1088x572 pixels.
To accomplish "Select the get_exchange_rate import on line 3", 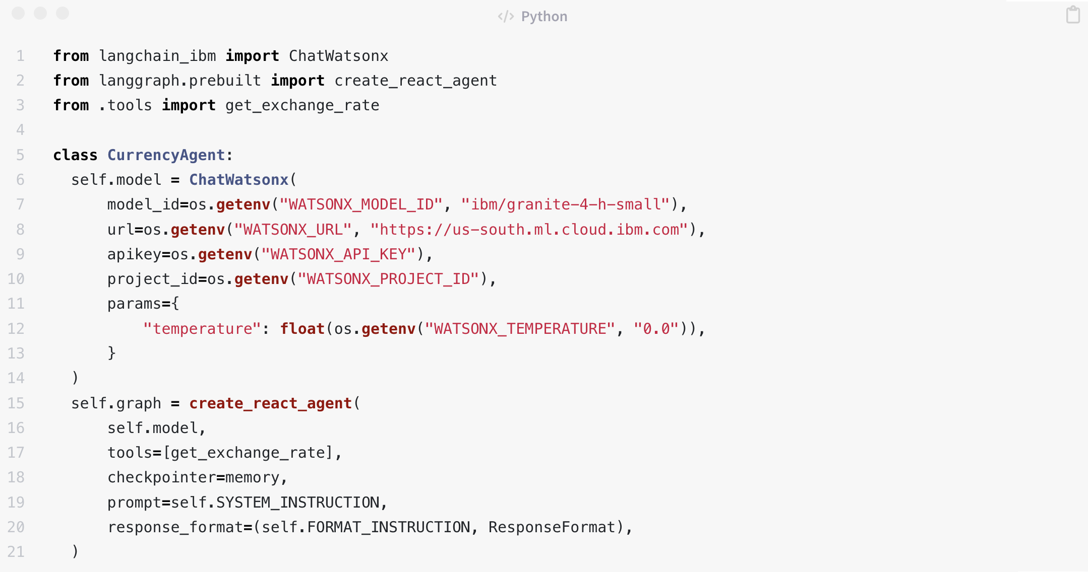I will (302, 105).
